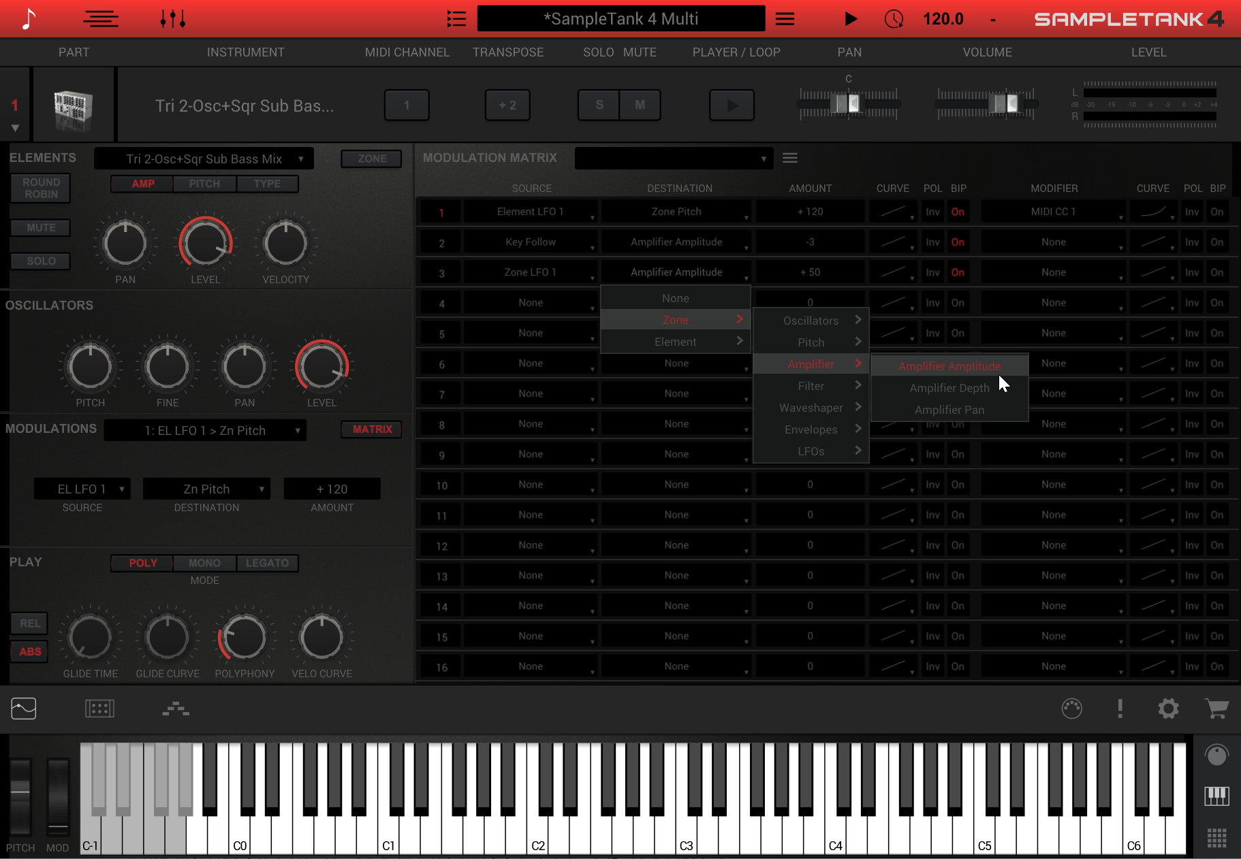The image size is (1241, 859).
Task: Expand the part 1 selector arrow
Action: click(x=15, y=128)
